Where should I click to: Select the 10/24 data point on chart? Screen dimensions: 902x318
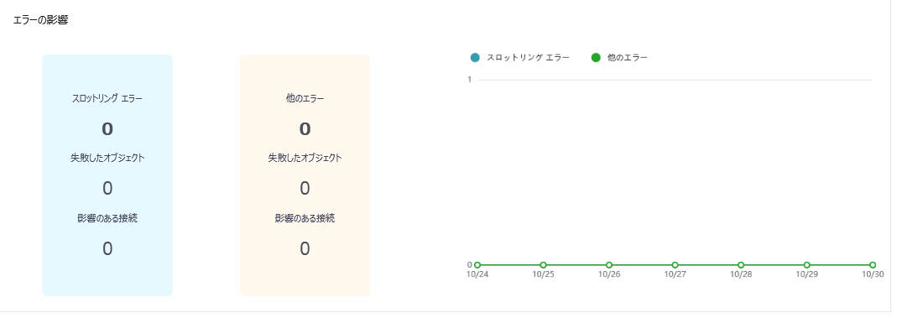pos(477,265)
